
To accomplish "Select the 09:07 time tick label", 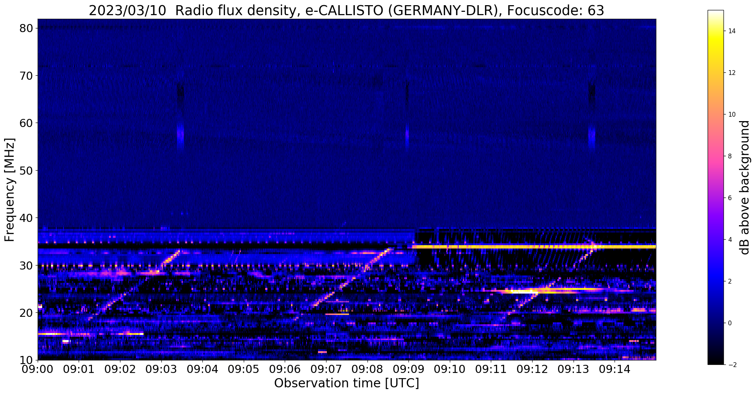I will click(326, 369).
